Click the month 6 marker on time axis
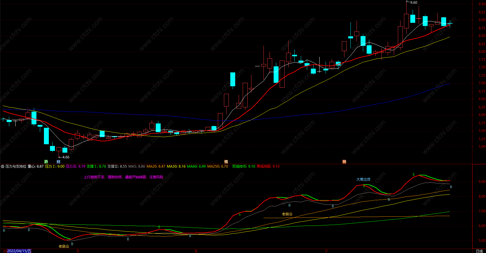Image resolution: width=486 pixels, height=253 pixels. coord(196,251)
